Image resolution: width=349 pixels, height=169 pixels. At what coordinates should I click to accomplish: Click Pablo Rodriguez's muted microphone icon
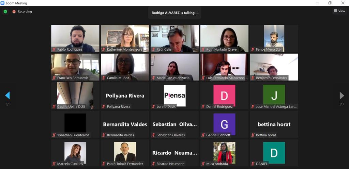[54, 50]
